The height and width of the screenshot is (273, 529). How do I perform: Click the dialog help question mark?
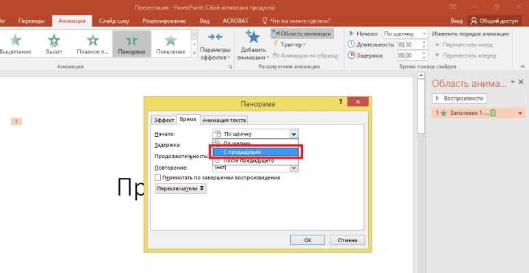pos(340,101)
